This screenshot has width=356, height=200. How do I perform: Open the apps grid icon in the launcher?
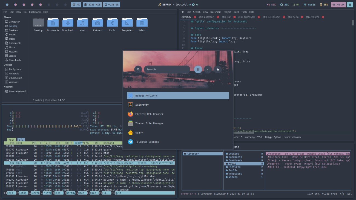pyautogui.click(x=198, y=69)
